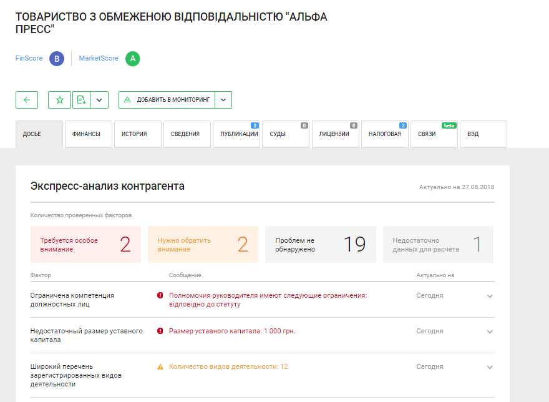Click the Недостаточный размер уставного капитала factor
The height and width of the screenshot is (402, 549).
click(87, 335)
